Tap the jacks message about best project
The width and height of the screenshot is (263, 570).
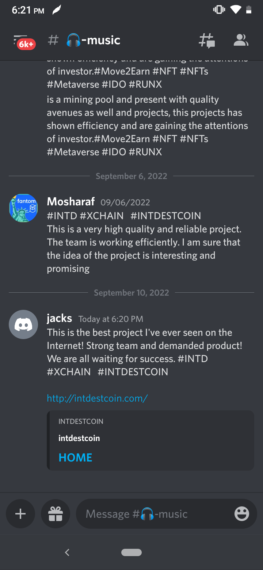coord(145,352)
